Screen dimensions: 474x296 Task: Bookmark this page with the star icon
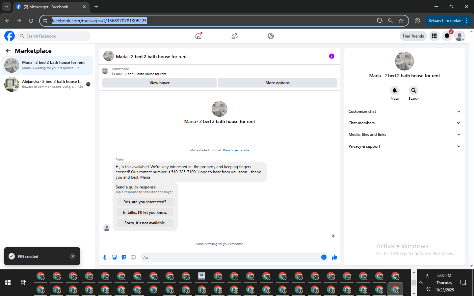pyautogui.click(x=401, y=21)
